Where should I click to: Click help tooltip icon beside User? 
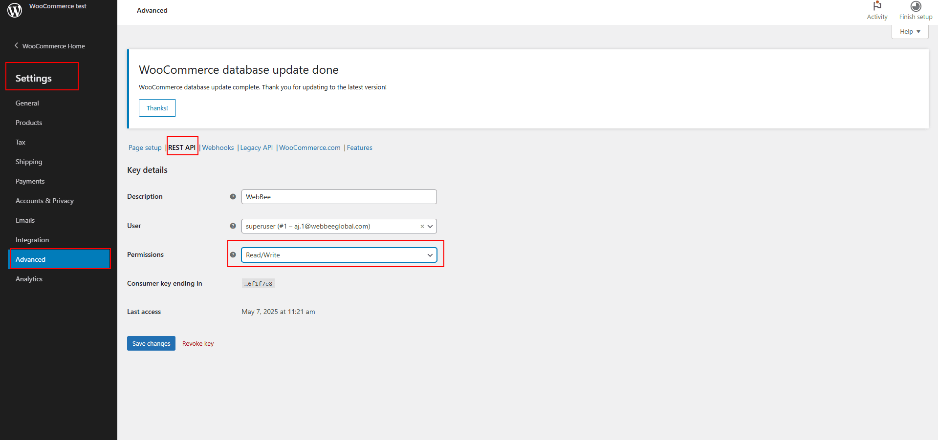[x=233, y=226]
